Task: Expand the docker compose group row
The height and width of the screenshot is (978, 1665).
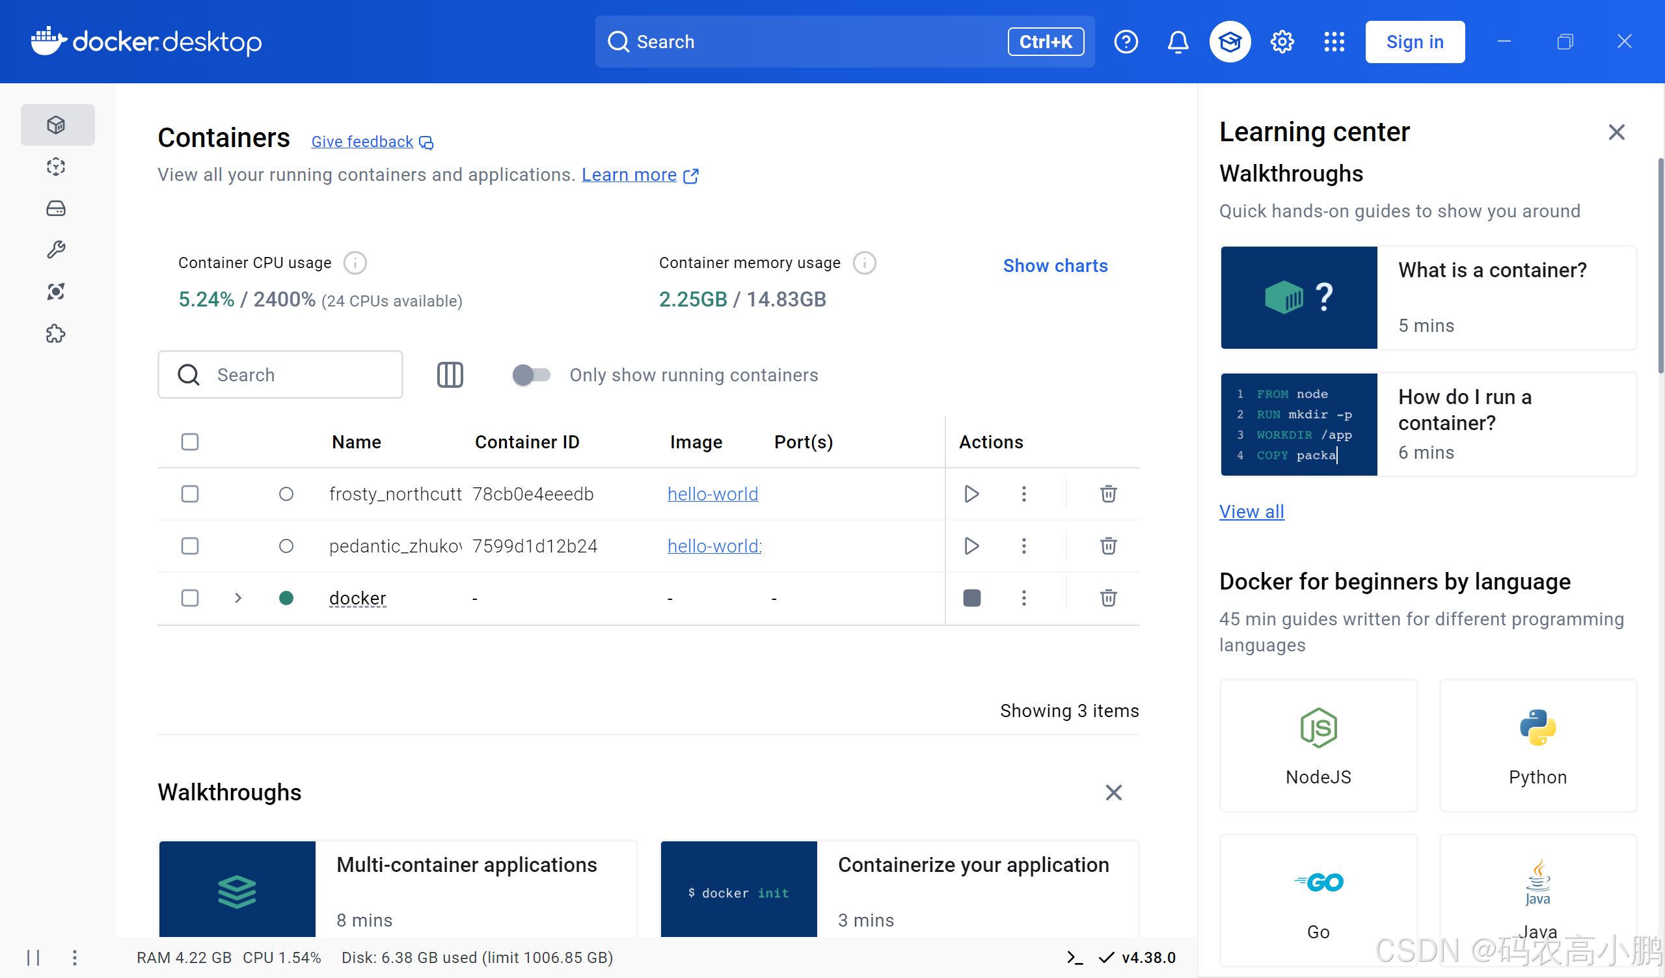Action: coord(239,598)
